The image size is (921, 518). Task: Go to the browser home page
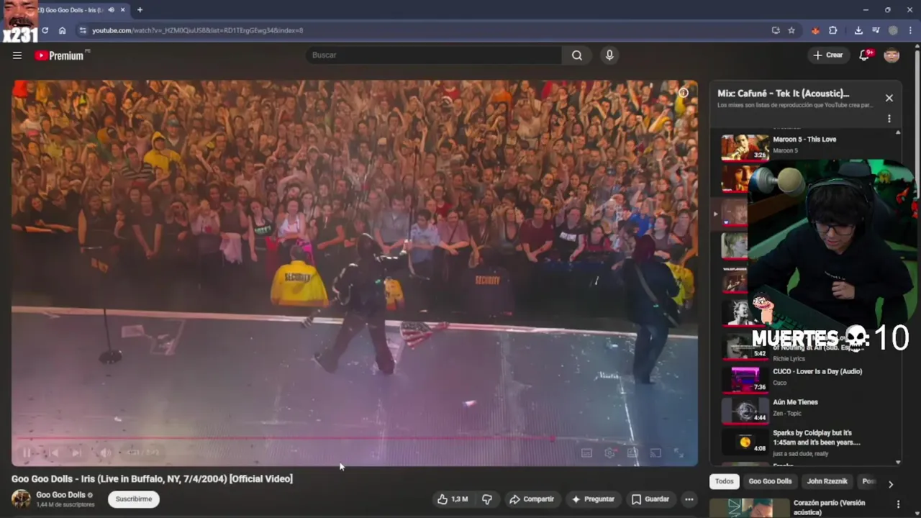tap(63, 30)
